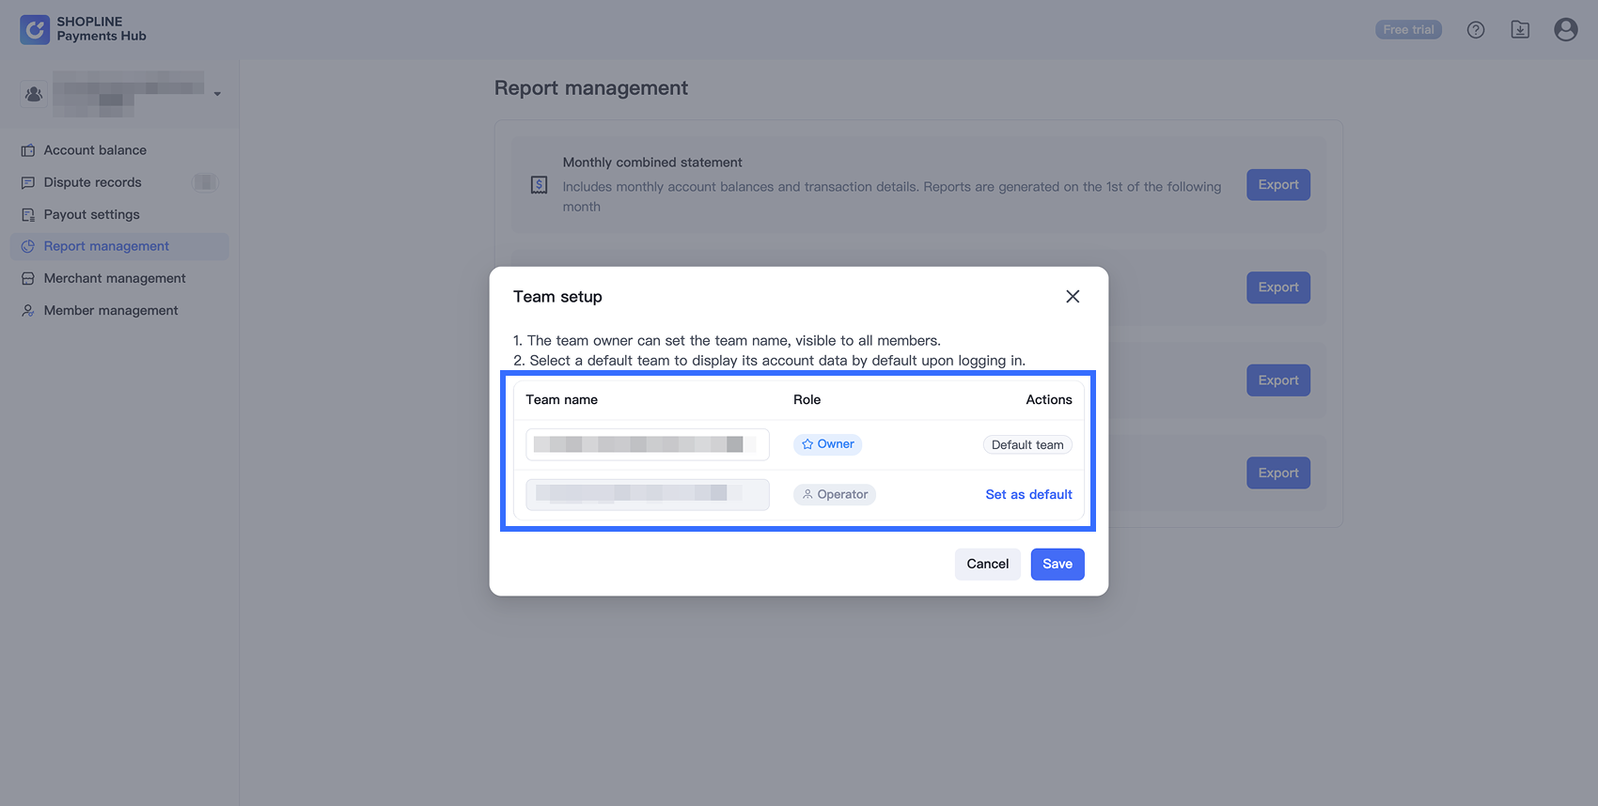Select Report management in the sidebar

(x=119, y=246)
